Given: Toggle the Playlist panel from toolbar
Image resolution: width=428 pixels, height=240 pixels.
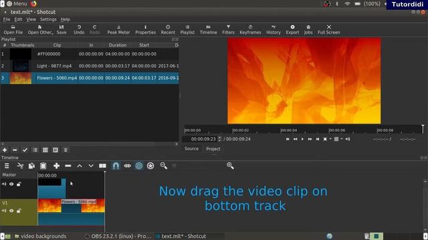Looking at the screenshot, I should click(187, 29).
